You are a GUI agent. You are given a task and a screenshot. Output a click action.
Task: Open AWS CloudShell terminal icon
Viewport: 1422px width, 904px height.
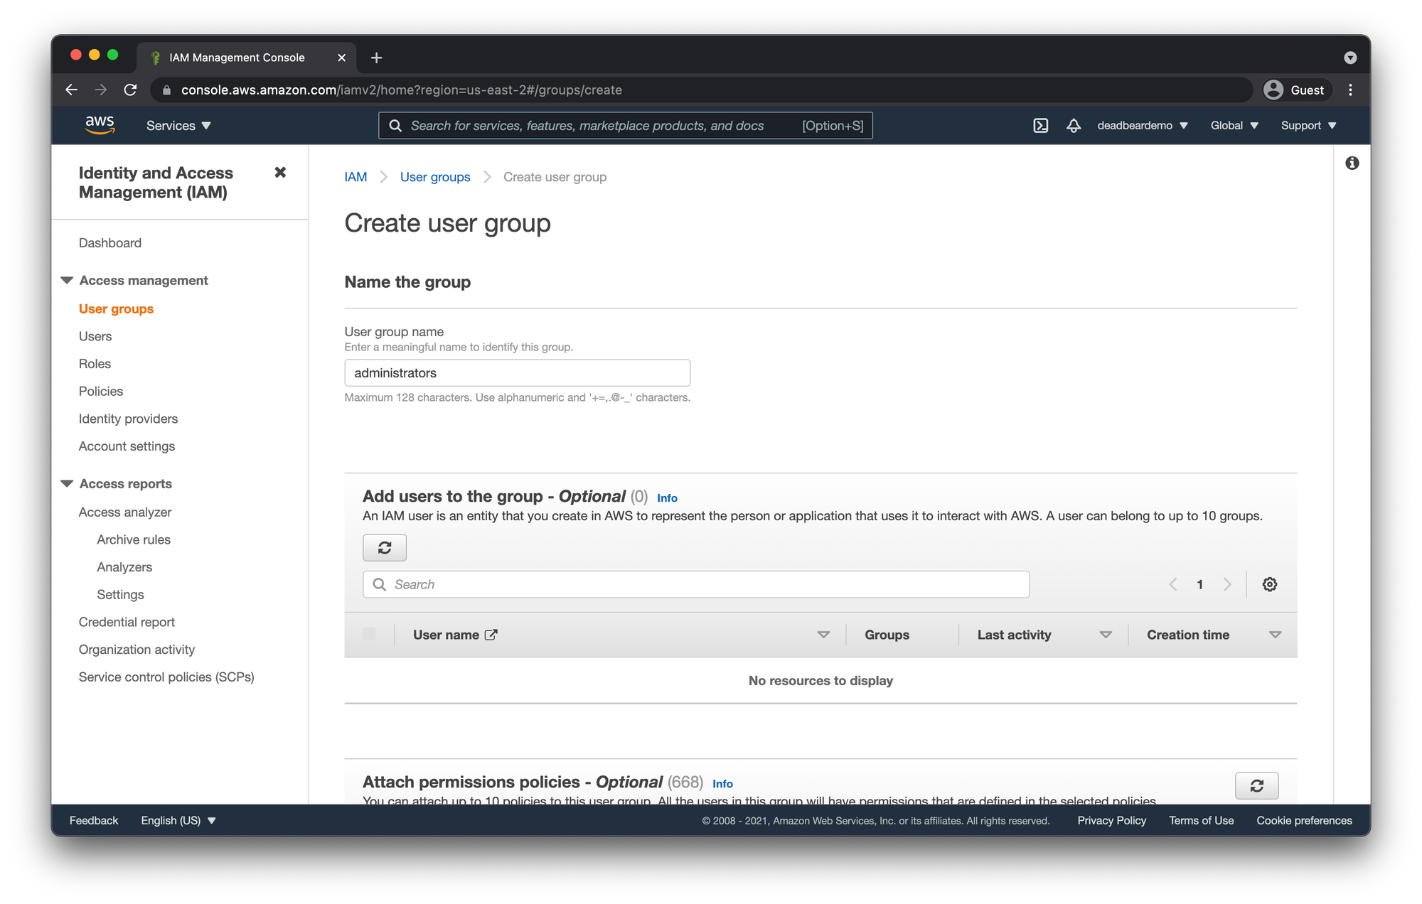coord(1040,126)
